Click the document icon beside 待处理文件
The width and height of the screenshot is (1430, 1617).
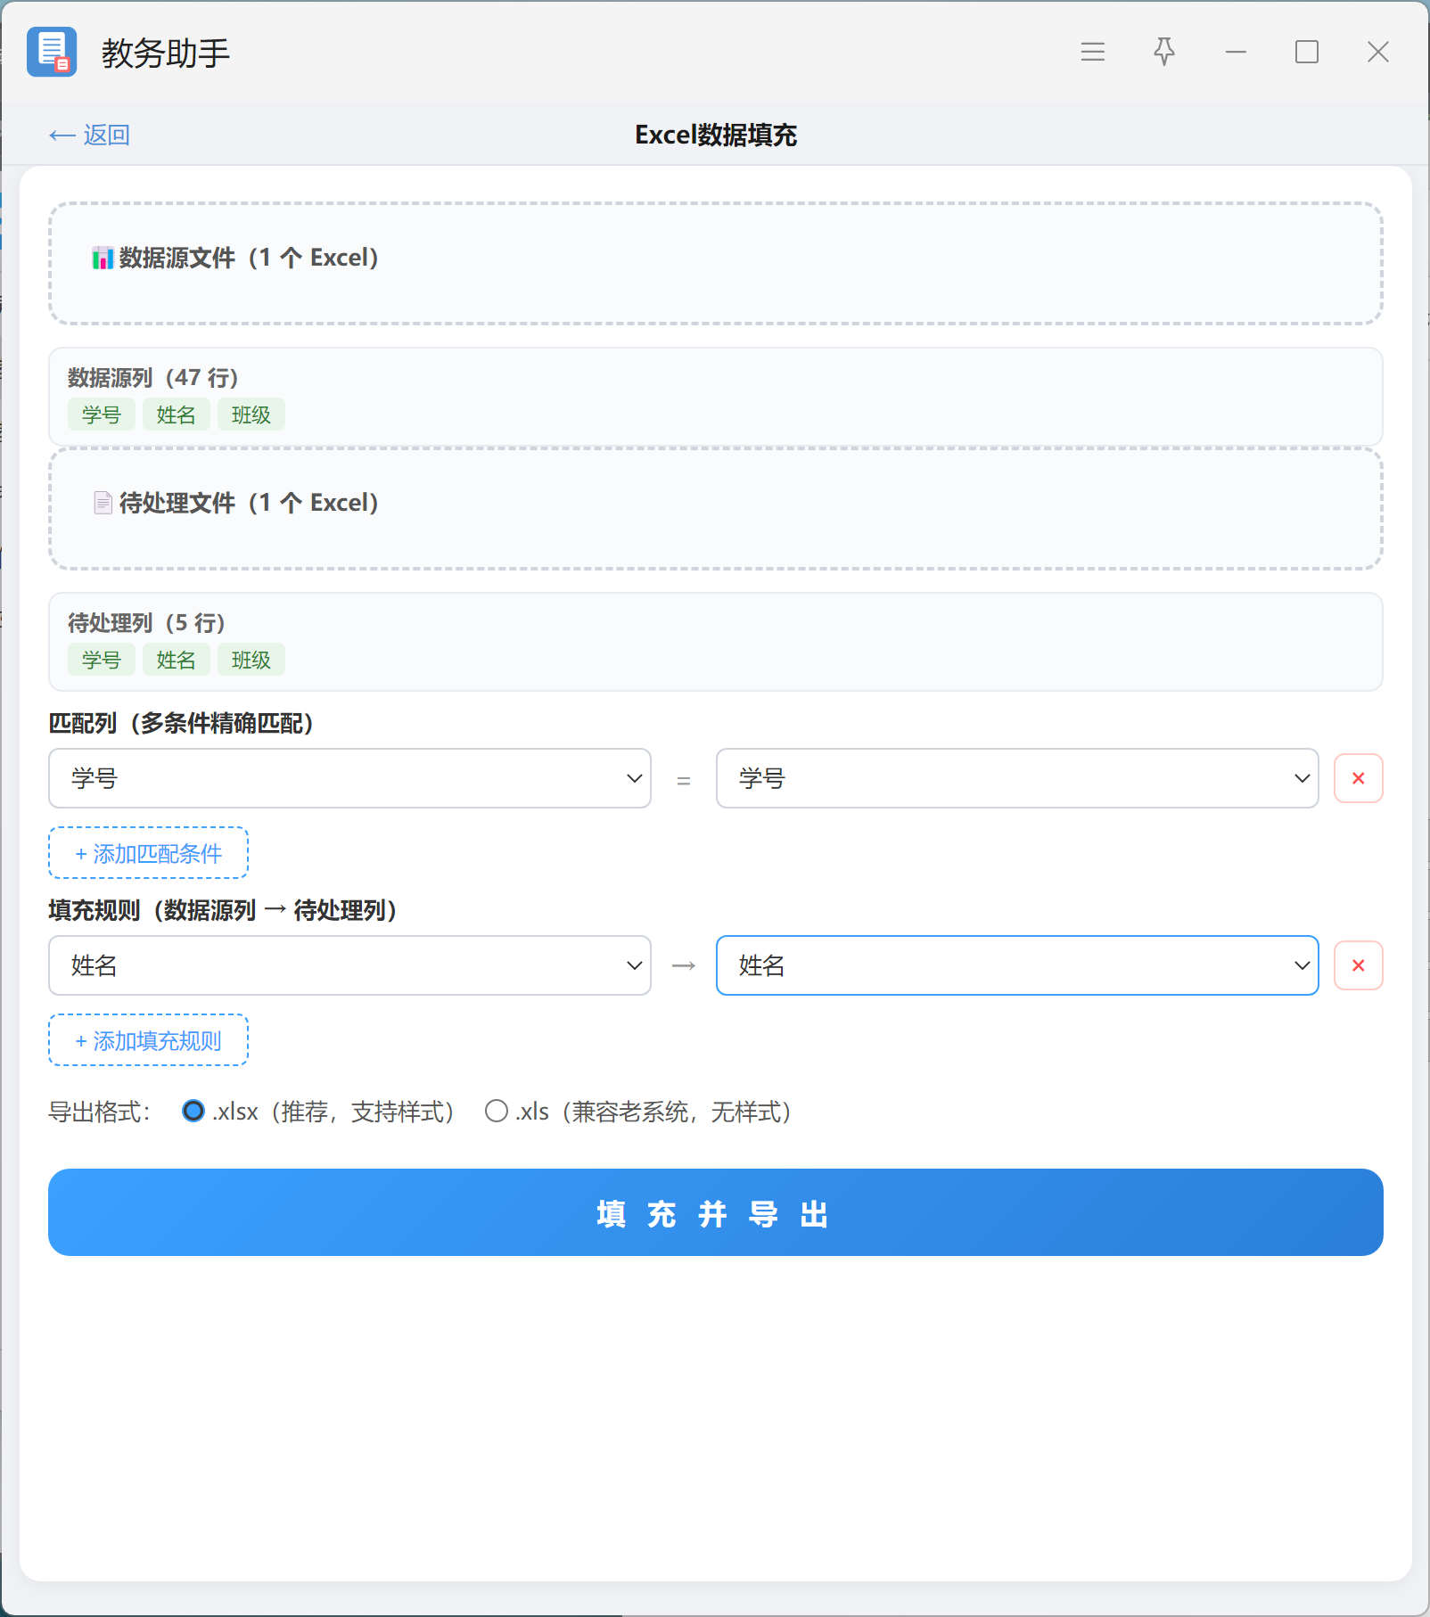pos(103,503)
